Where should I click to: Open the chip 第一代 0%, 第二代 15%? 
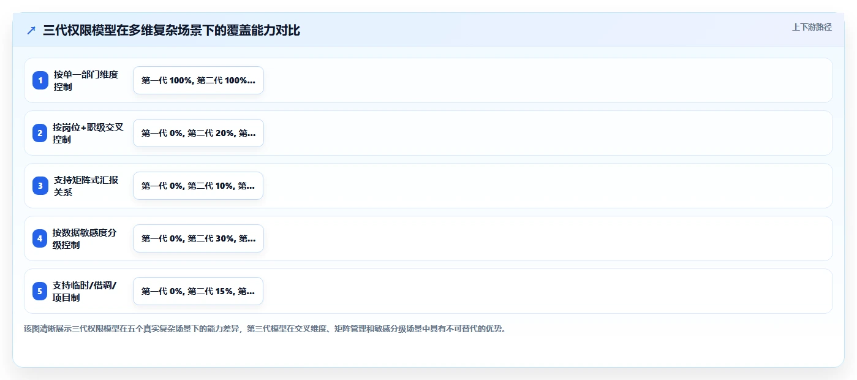[x=198, y=291]
